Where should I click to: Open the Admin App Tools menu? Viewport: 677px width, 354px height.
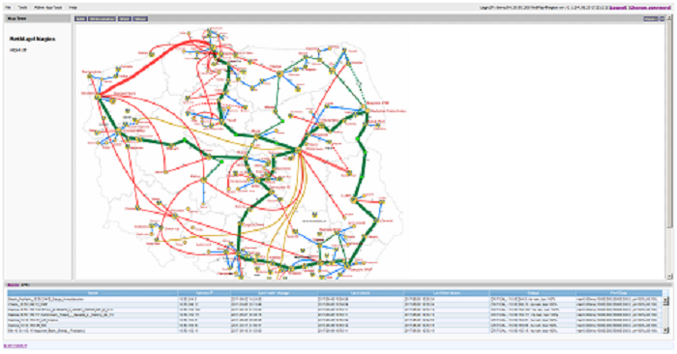pyautogui.click(x=48, y=8)
